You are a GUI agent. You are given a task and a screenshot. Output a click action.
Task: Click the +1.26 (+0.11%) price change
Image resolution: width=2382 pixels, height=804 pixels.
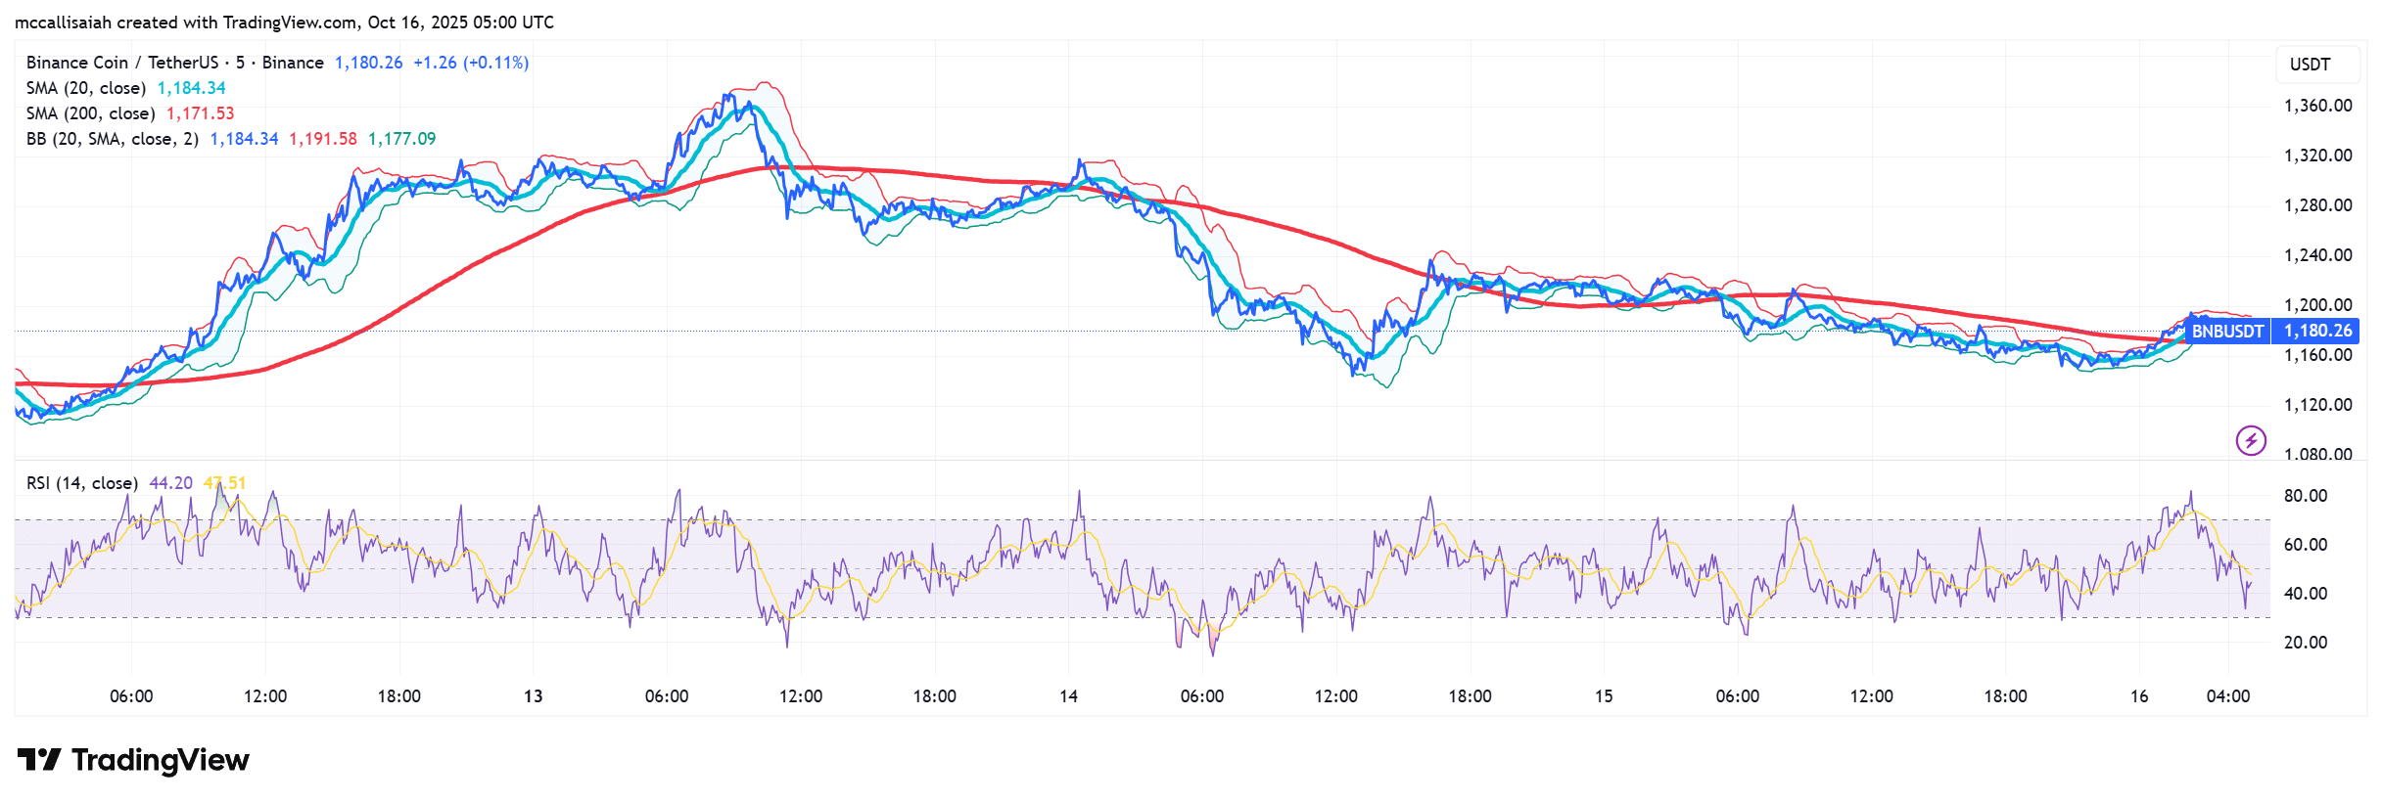pos(471,63)
